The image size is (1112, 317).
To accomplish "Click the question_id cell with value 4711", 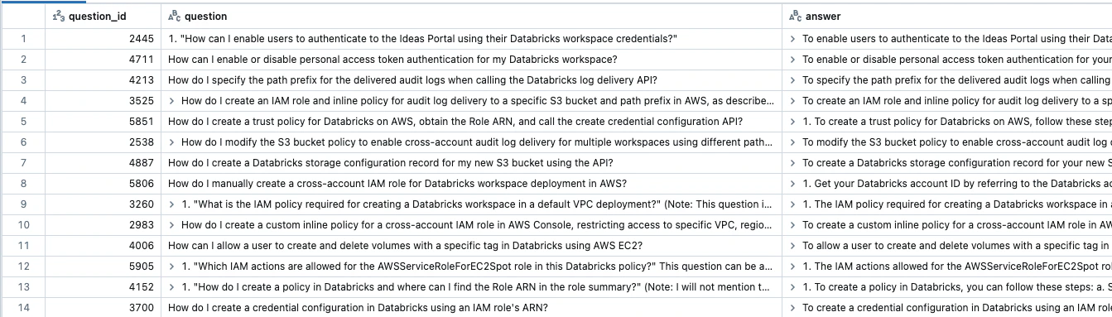I will tap(103, 60).
